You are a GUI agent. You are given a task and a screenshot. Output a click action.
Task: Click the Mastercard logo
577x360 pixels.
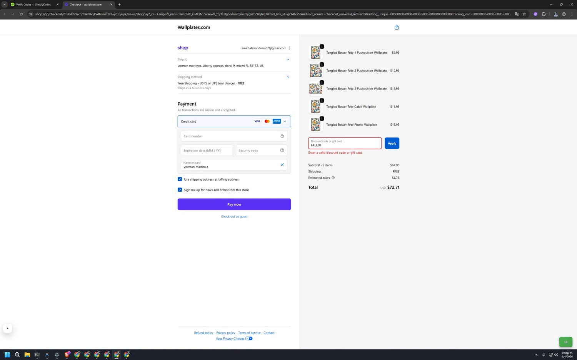[x=267, y=121]
